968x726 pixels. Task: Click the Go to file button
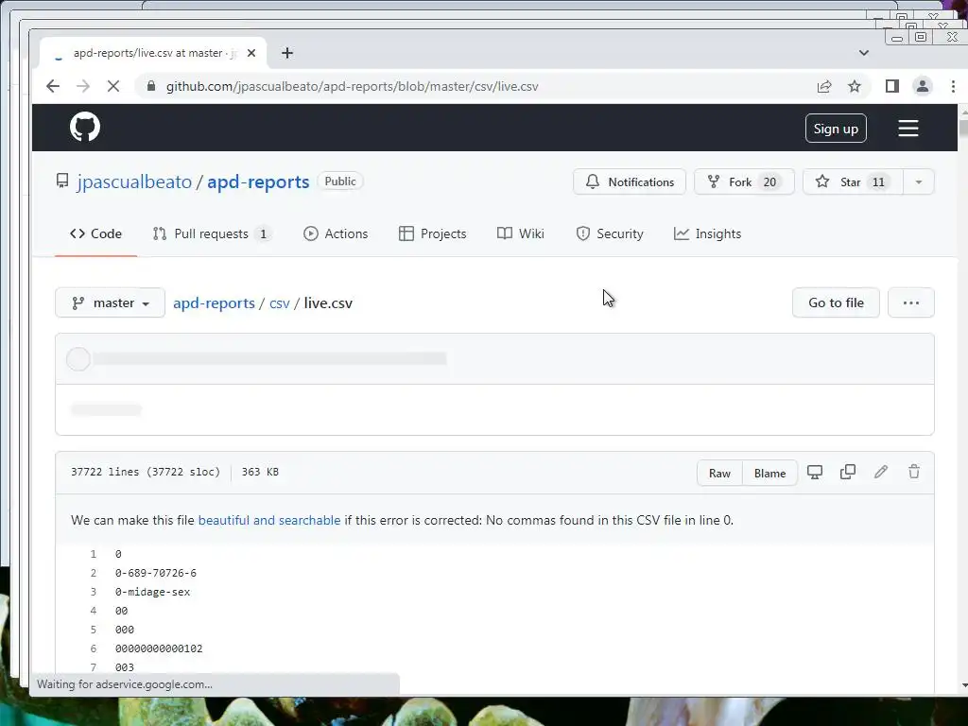pos(836,303)
